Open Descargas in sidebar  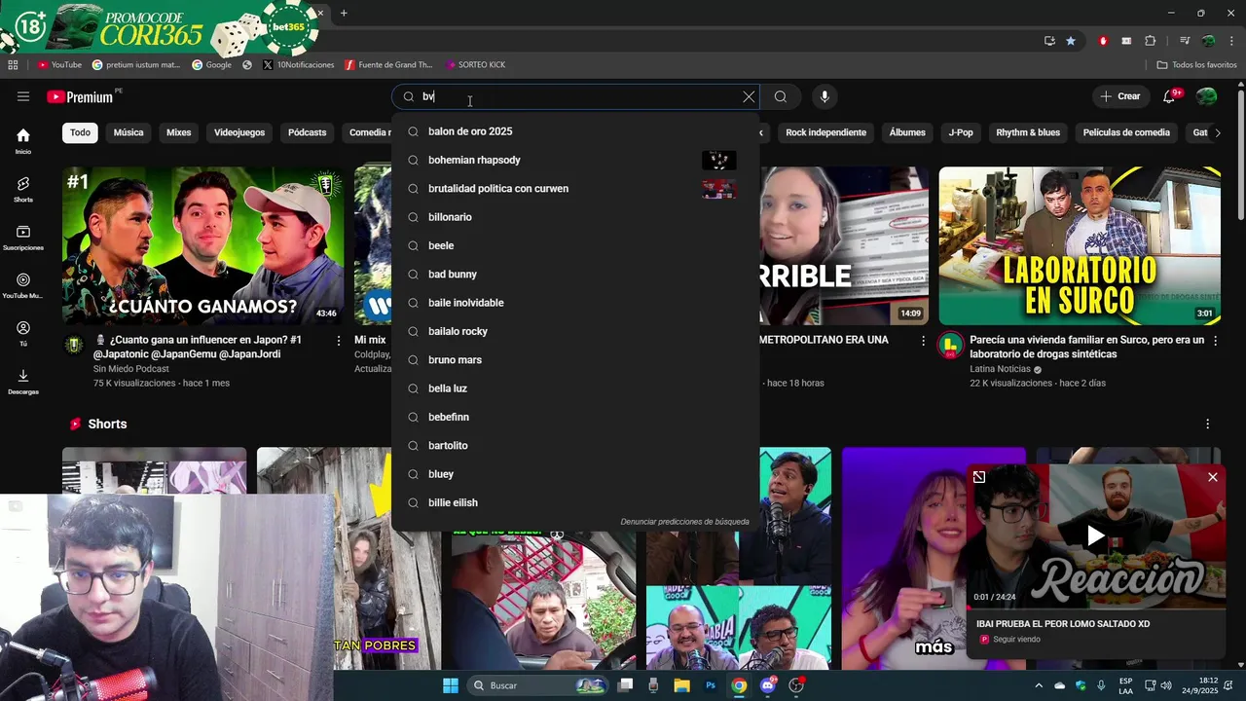click(23, 382)
